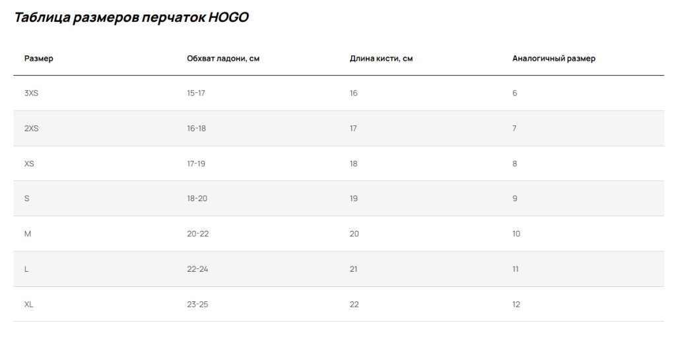Select palm girth value 23-25
The image size is (676, 339).
(x=197, y=304)
